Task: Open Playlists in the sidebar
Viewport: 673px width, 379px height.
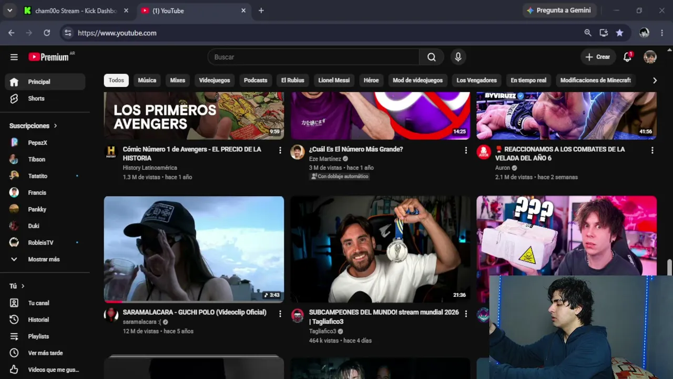Action: click(x=45, y=336)
